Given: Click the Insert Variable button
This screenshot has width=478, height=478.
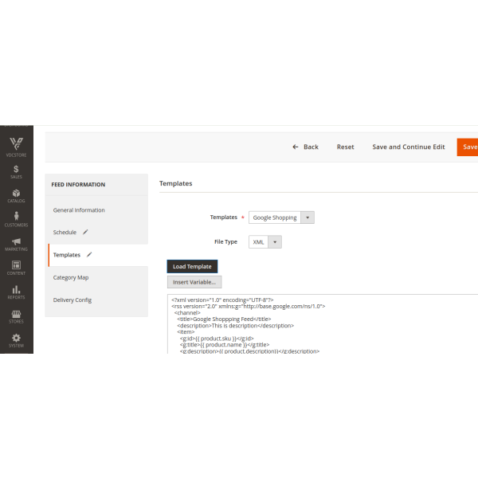Looking at the screenshot, I should tap(194, 282).
